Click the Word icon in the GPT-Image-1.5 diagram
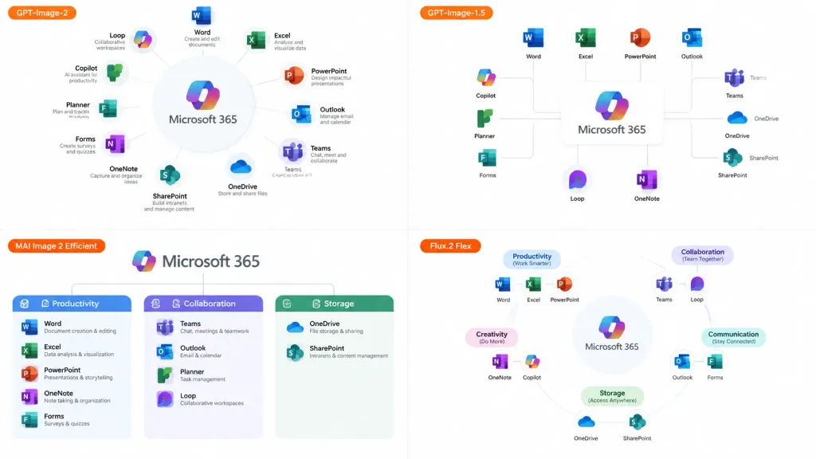This screenshot has height=459, width=816. (x=533, y=37)
